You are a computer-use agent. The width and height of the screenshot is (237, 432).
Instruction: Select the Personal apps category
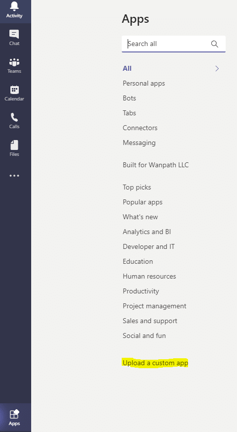tap(144, 84)
